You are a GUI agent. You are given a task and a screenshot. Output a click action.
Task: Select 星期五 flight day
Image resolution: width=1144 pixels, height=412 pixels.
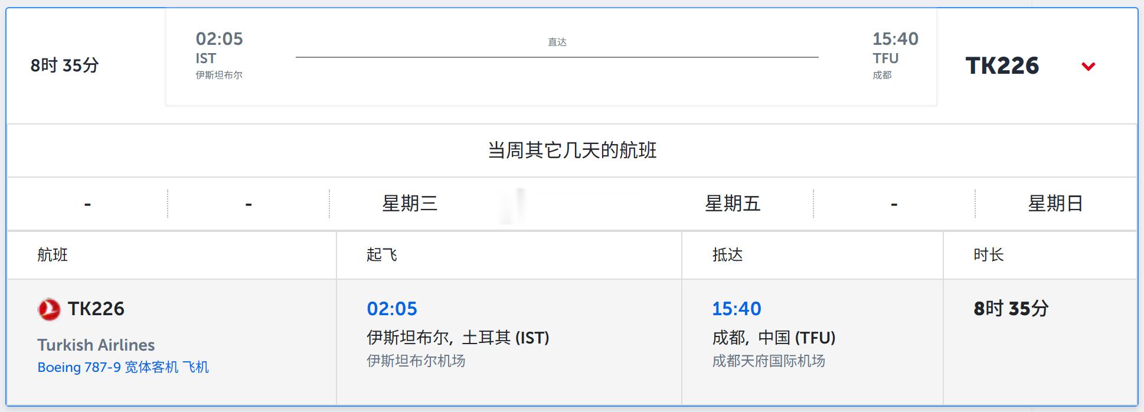733,204
